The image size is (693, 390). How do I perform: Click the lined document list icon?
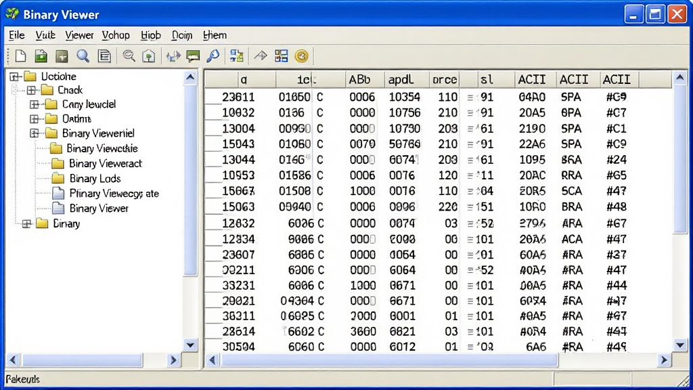pyautogui.click(x=104, y=56)
